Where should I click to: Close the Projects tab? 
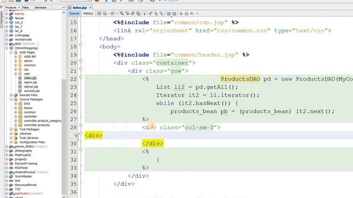pyautogui.click(x=19, y=8)
